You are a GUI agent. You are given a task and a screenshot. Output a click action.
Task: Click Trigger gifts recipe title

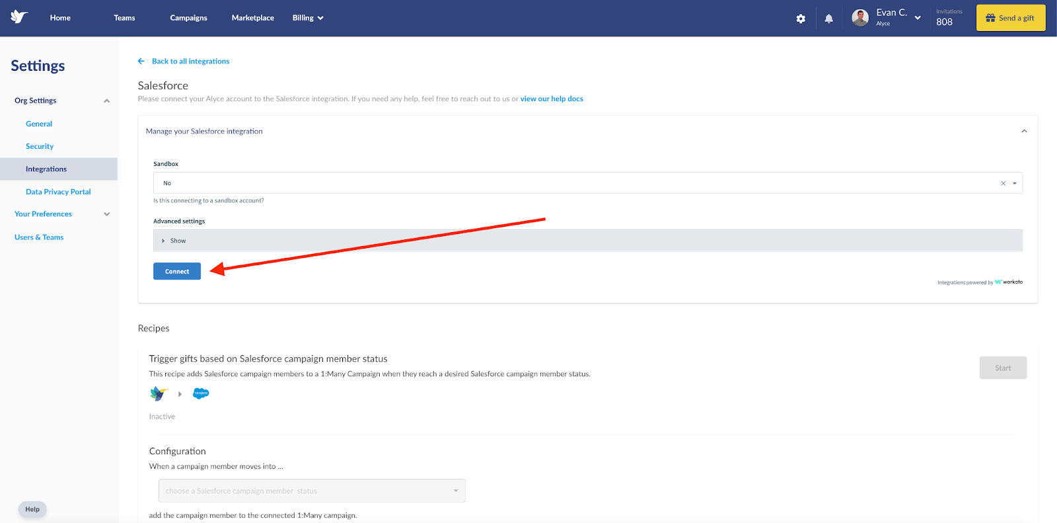point(268,358)
